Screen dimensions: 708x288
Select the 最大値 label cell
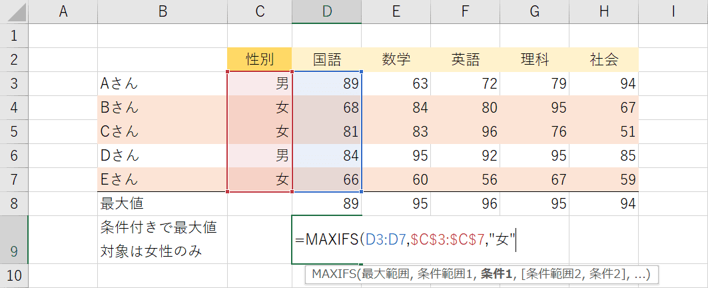(163, 203)
